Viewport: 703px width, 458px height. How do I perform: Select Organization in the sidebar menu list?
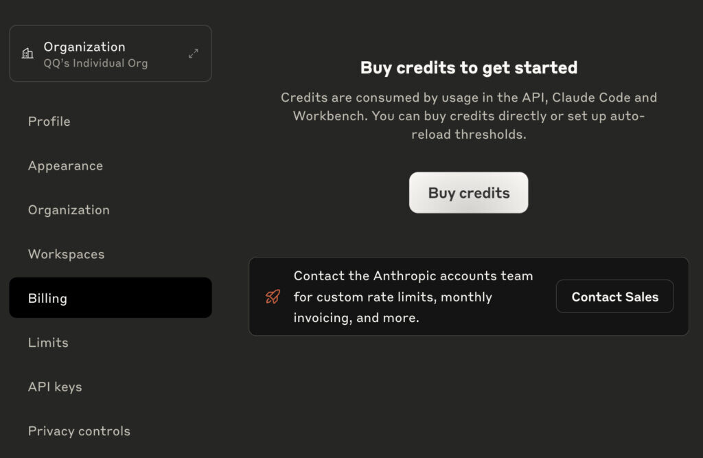69,210
